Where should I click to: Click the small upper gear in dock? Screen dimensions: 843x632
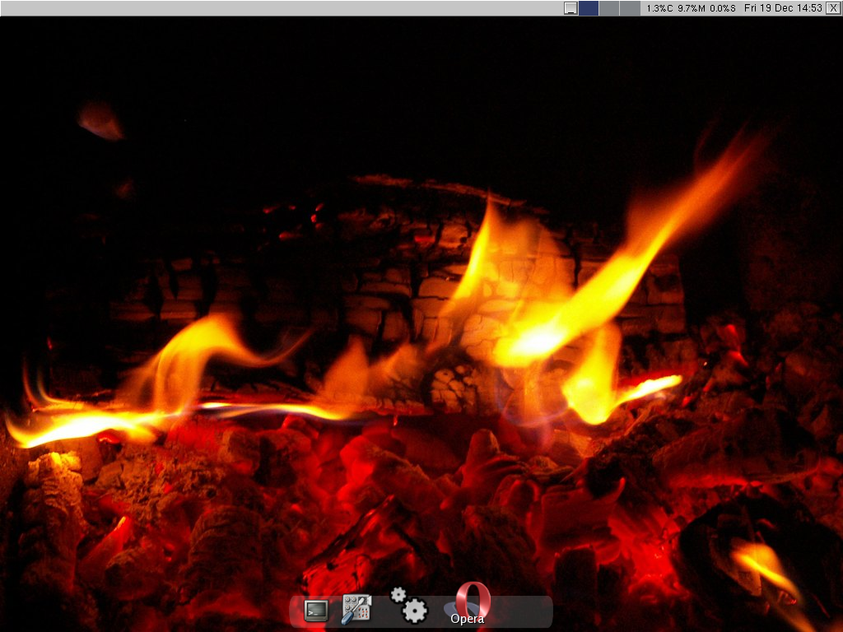click(x=398, y=594)
